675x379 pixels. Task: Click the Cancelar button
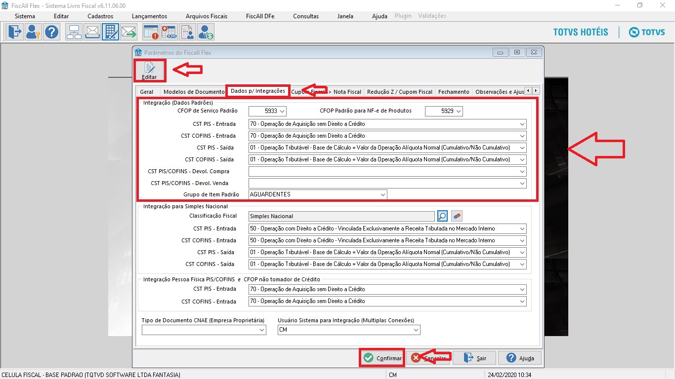(428, 358)
